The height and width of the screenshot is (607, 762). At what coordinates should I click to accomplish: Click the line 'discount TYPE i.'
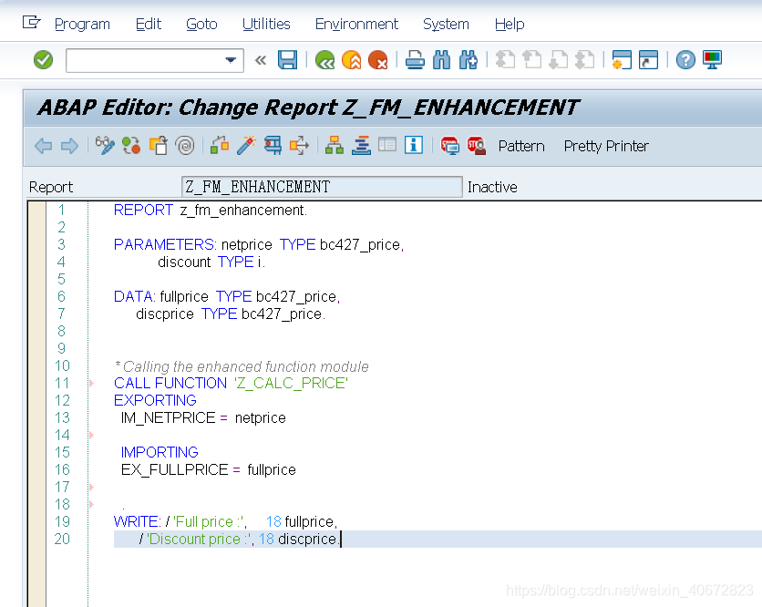(211, 262)
